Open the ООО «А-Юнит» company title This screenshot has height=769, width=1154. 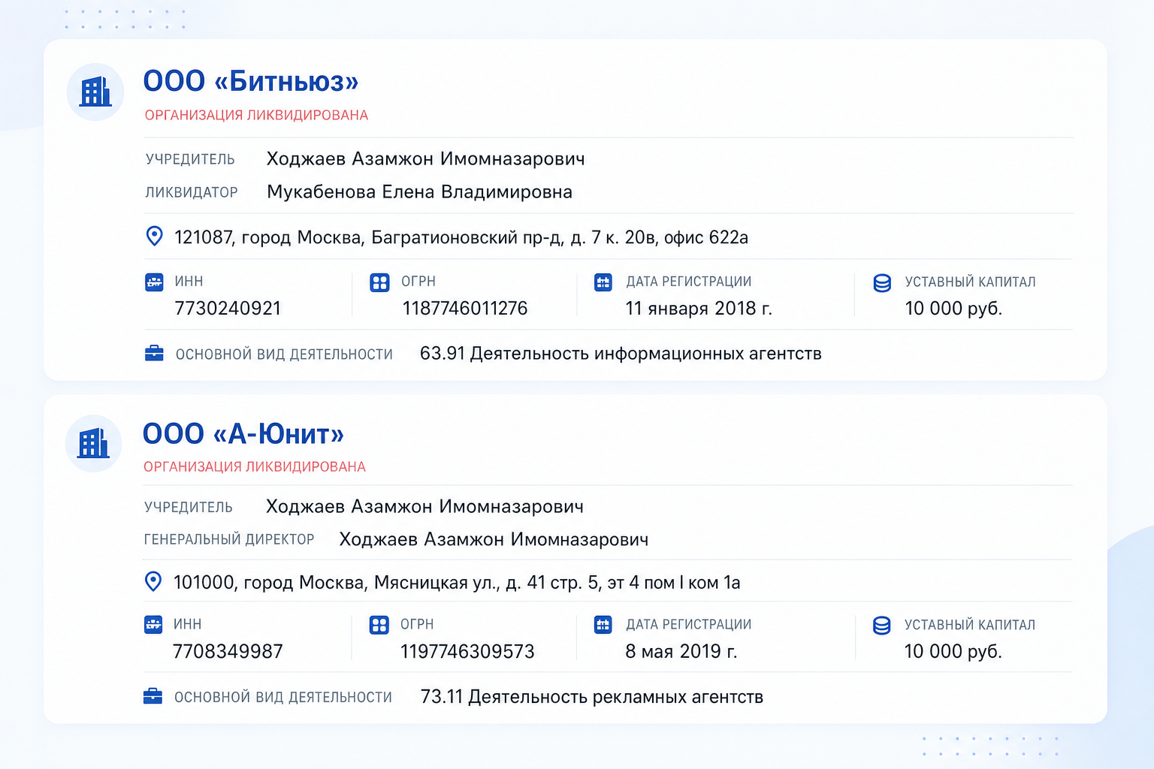(243, 433)
